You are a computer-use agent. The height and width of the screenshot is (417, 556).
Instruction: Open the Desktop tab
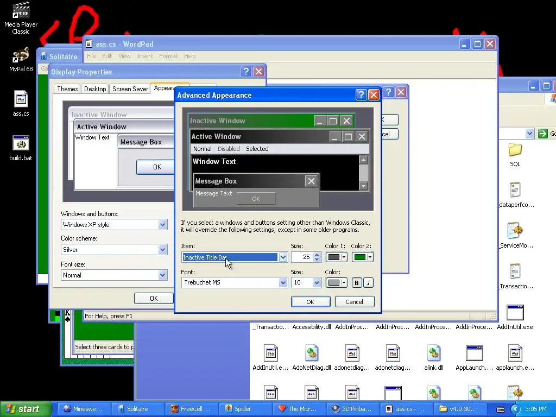(x=95, y=89)
